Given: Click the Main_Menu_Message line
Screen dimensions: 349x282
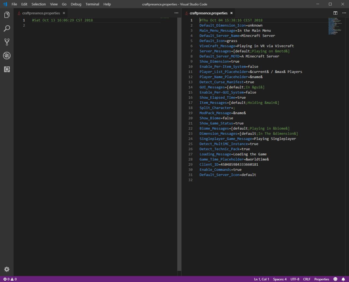Looking at the screenshot, I should [235, 30].
